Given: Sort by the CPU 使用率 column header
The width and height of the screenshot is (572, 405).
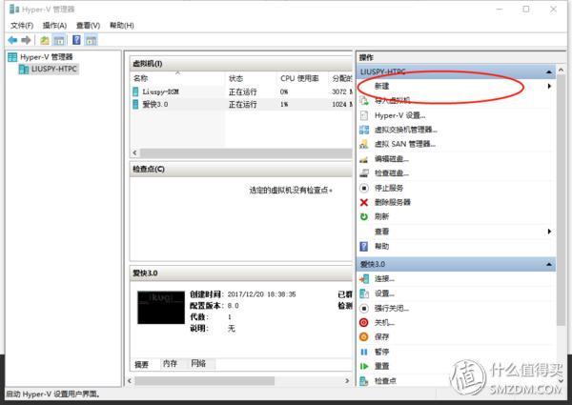Looking at the screenshot, I should tap(302, 78).
